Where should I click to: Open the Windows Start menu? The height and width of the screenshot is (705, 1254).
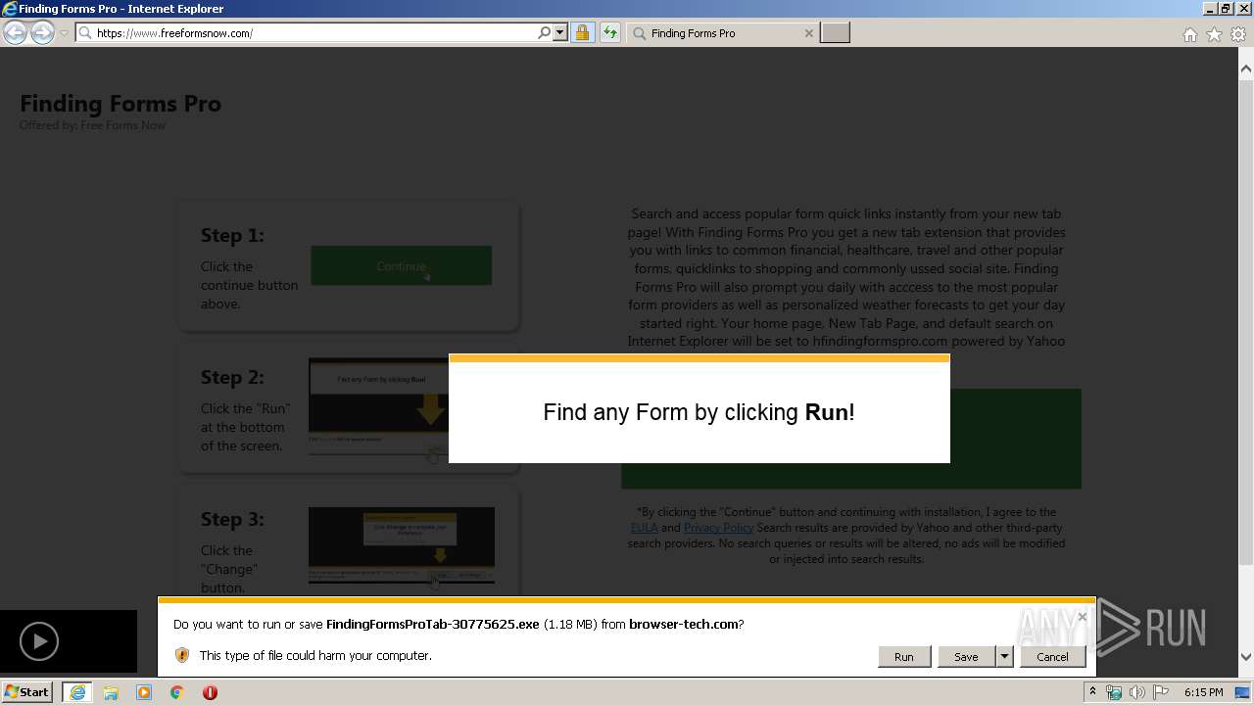[27, 691]
